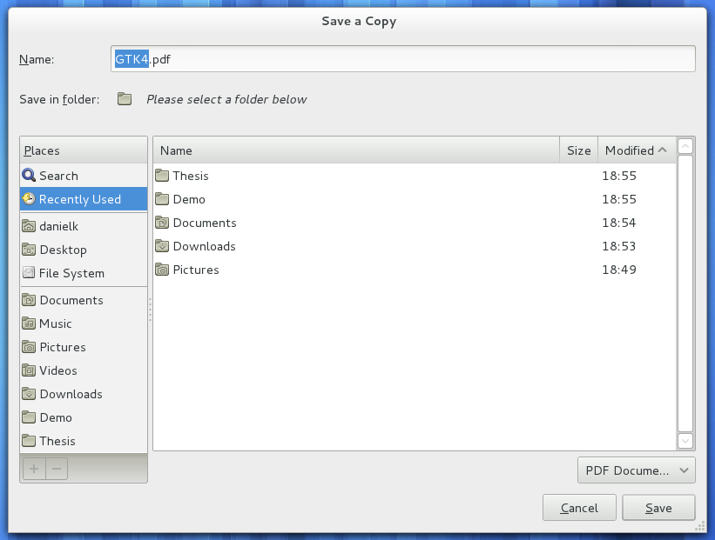This screenshot has width=715, height=540.
Task: Select the Desktop folder icon
Action: (28, 250)
